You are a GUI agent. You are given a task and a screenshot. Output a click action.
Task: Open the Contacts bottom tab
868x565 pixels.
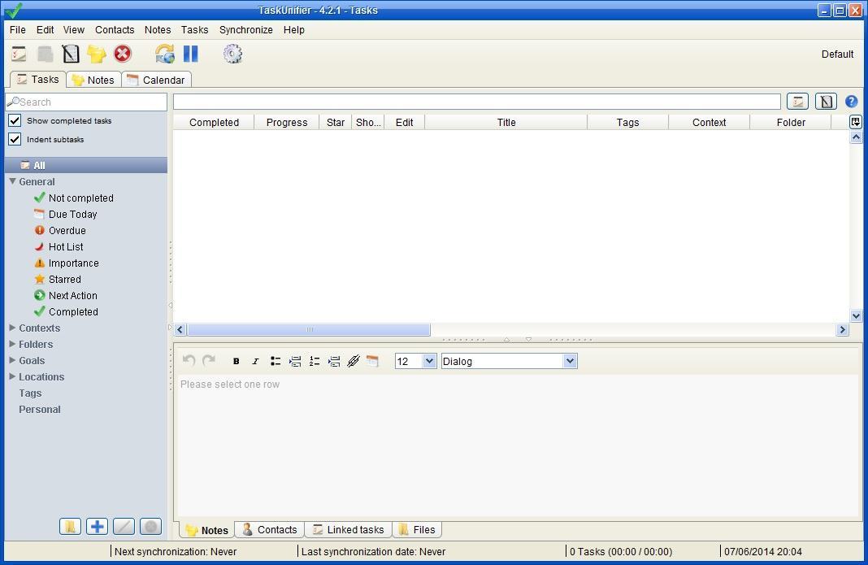(x=270, y=529)
